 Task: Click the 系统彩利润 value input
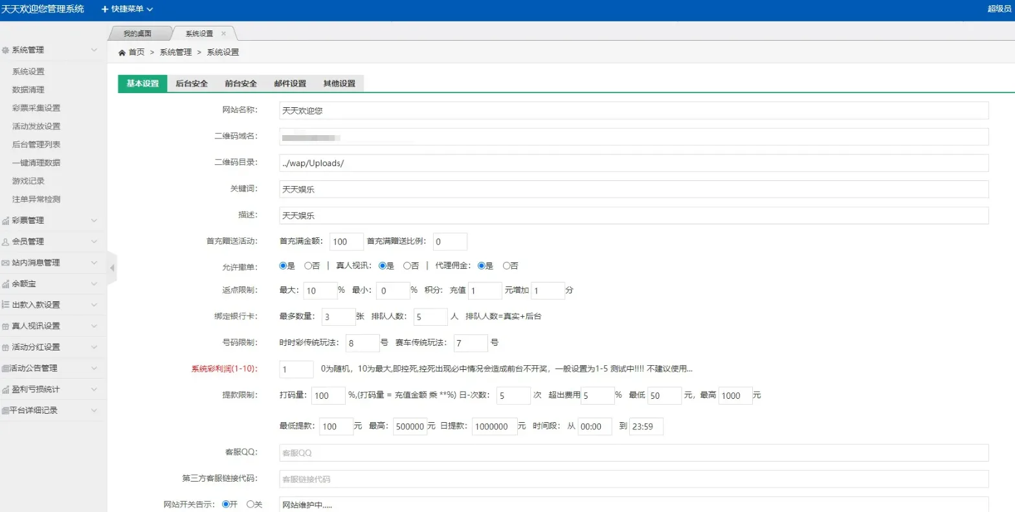[296, 369]
